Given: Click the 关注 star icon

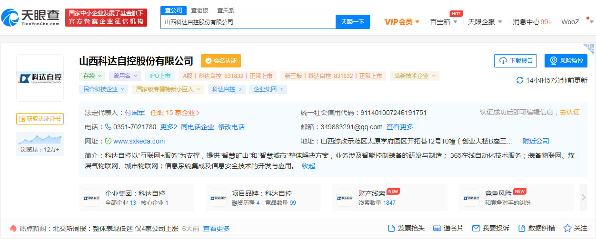Looking at the screenshot, I should pyautogui.click(x=567, y=228).
